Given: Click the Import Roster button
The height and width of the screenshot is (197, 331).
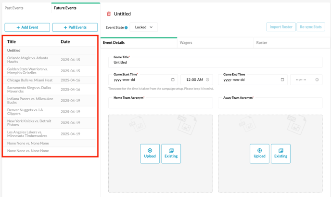Looking at the screenshot, I should click(281, 27).
